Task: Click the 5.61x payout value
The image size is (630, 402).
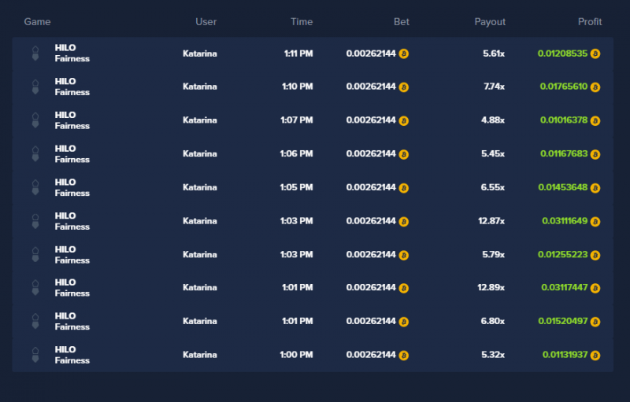Action: [494, 53]
